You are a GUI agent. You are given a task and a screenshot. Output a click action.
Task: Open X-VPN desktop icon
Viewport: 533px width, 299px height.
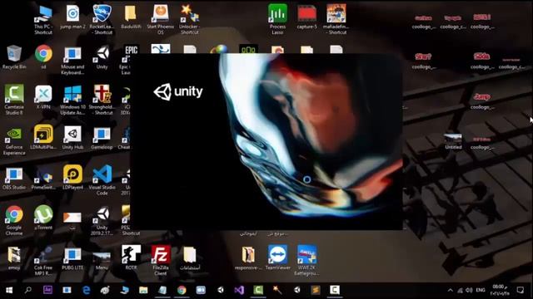coord(43,97)
